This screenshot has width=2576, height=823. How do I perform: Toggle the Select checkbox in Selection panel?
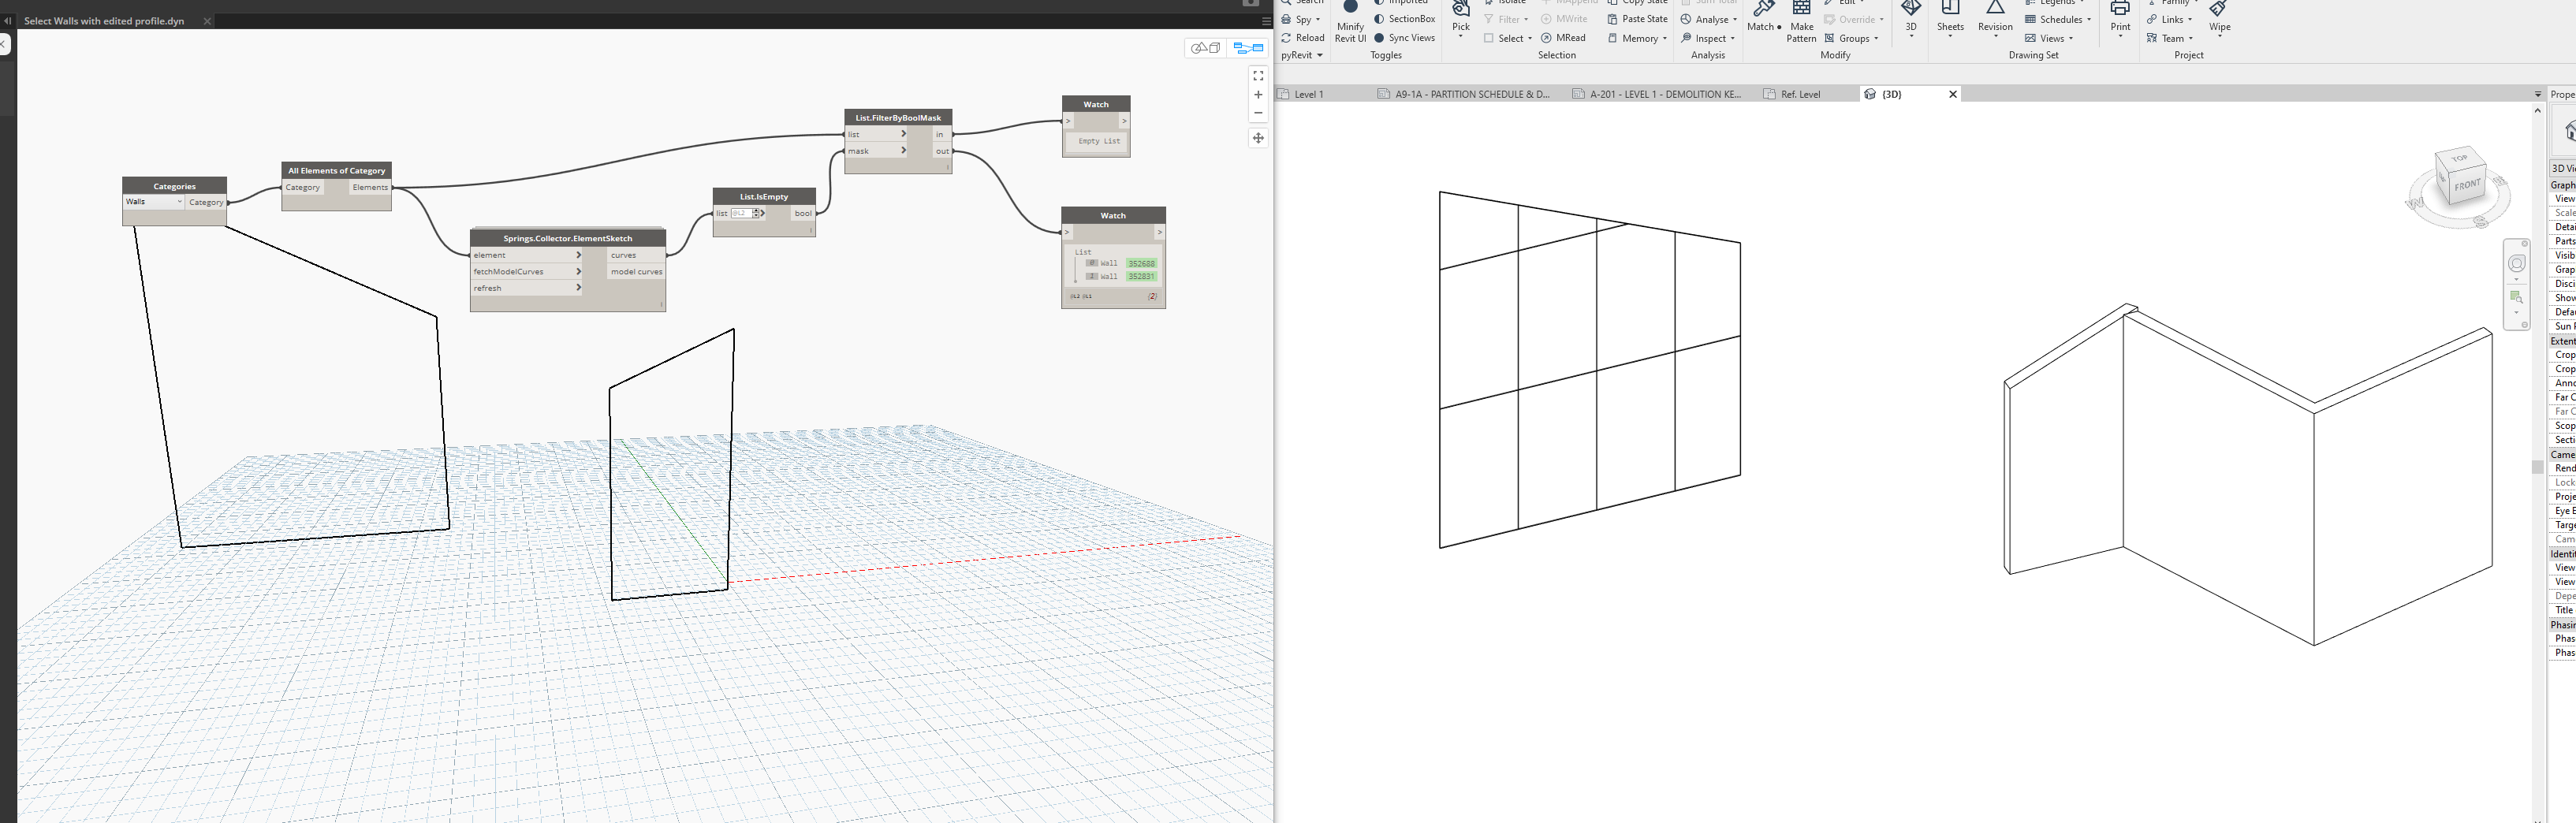click(1489, 38)
